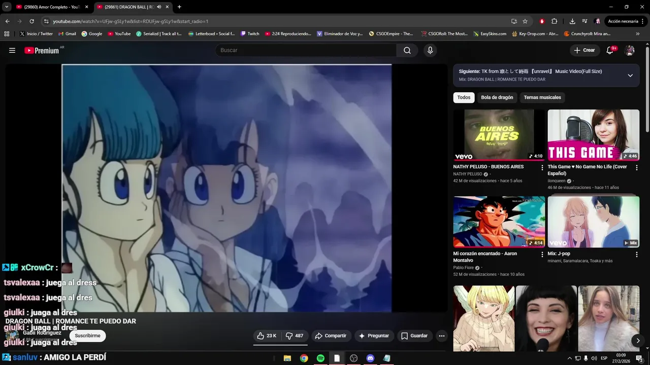Viewport: 650px width, 365px height.
Task: Open options for Mi corazón encantado video
Action: click(542, 254)
